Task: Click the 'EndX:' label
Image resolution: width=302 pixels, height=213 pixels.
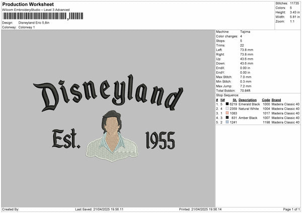Action: pos(220,68)
